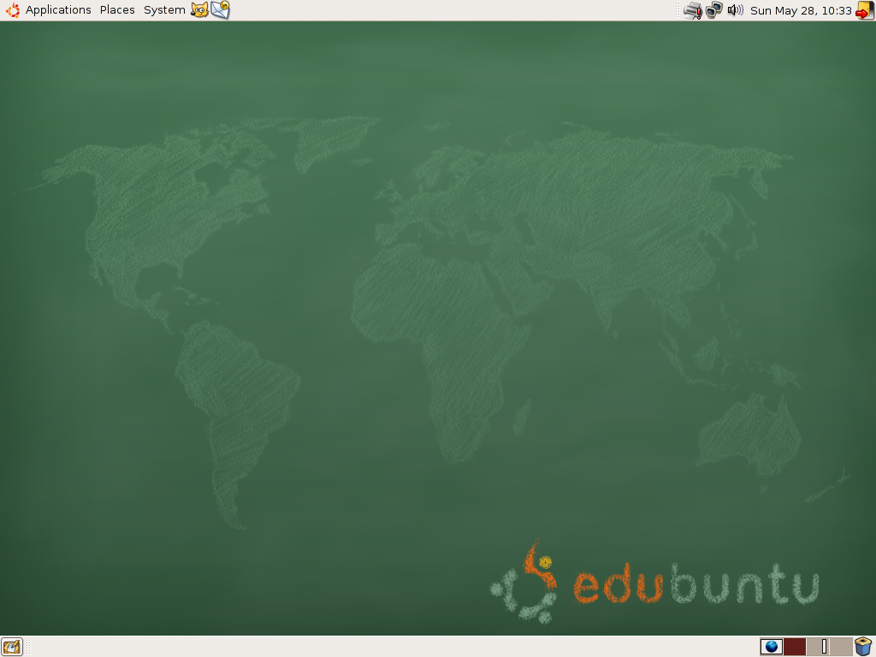Open the Places menu
876x657 pixels.
117,10
